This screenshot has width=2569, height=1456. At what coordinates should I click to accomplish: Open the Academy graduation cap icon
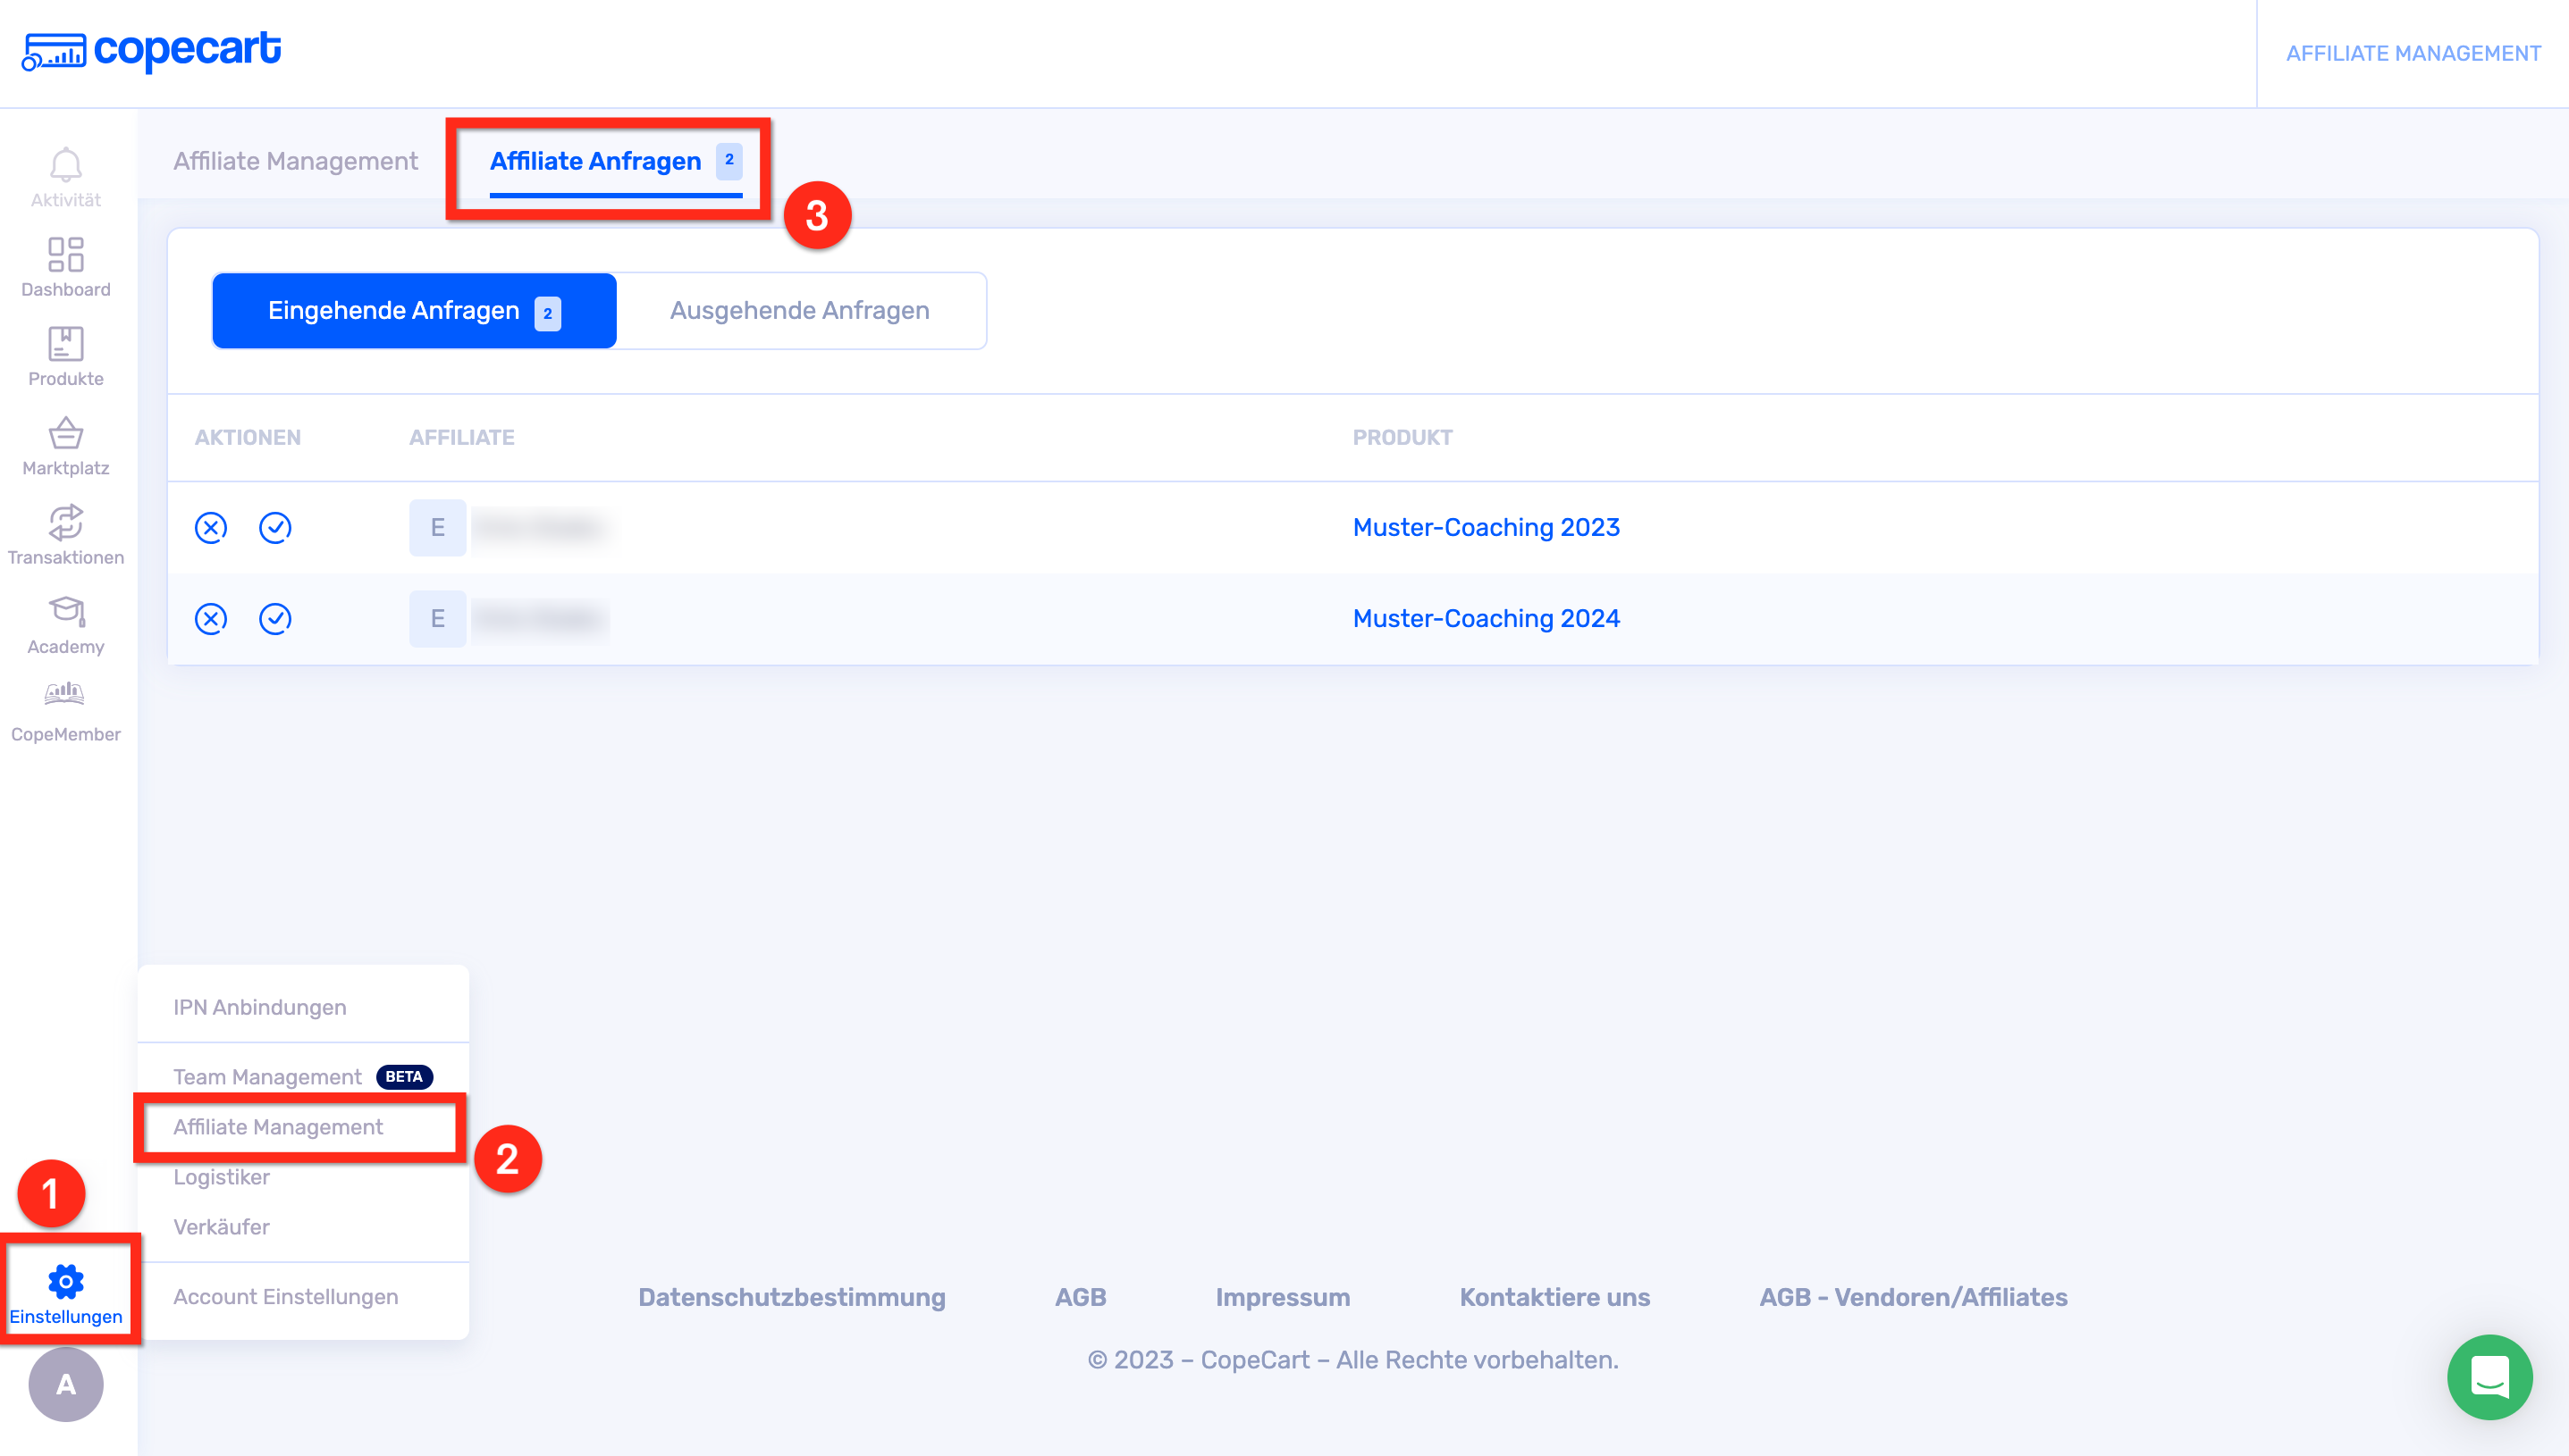(66, 612)
